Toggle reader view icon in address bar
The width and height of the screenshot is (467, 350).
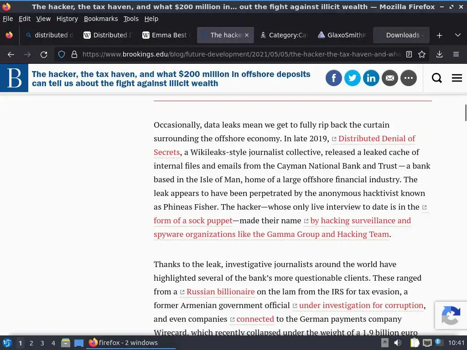click(x=409, y=55)
